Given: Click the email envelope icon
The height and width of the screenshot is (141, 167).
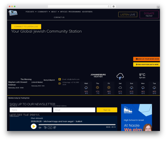Looking at the screenshot, I should 59,79.
